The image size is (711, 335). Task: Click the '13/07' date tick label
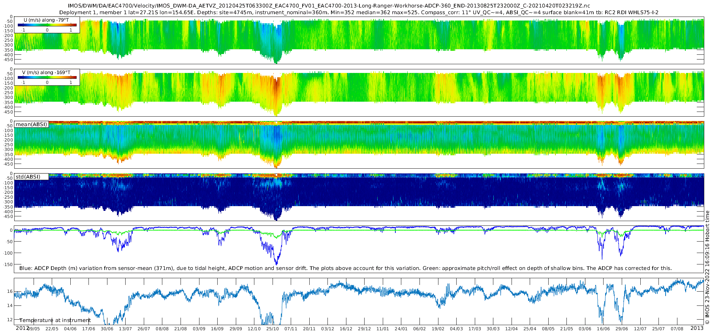click(x=125, y=329)
